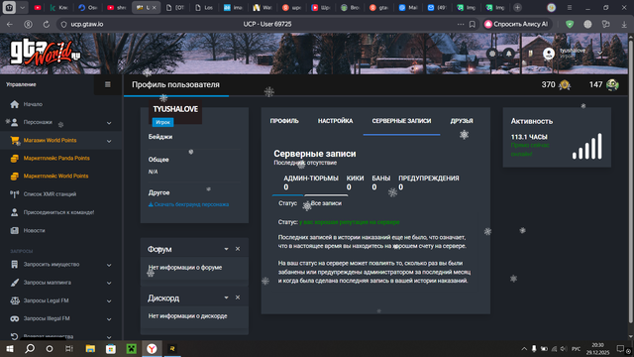Viewport: 634px width, 357px height.
Task: Open File Explorer from taskbar
Action: click(90, 349)
